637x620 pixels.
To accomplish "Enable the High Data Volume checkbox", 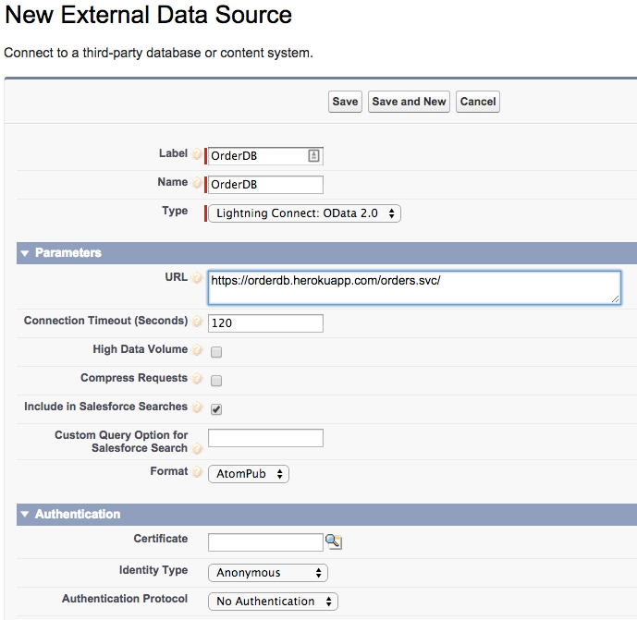I will click(x=216, y=352).
